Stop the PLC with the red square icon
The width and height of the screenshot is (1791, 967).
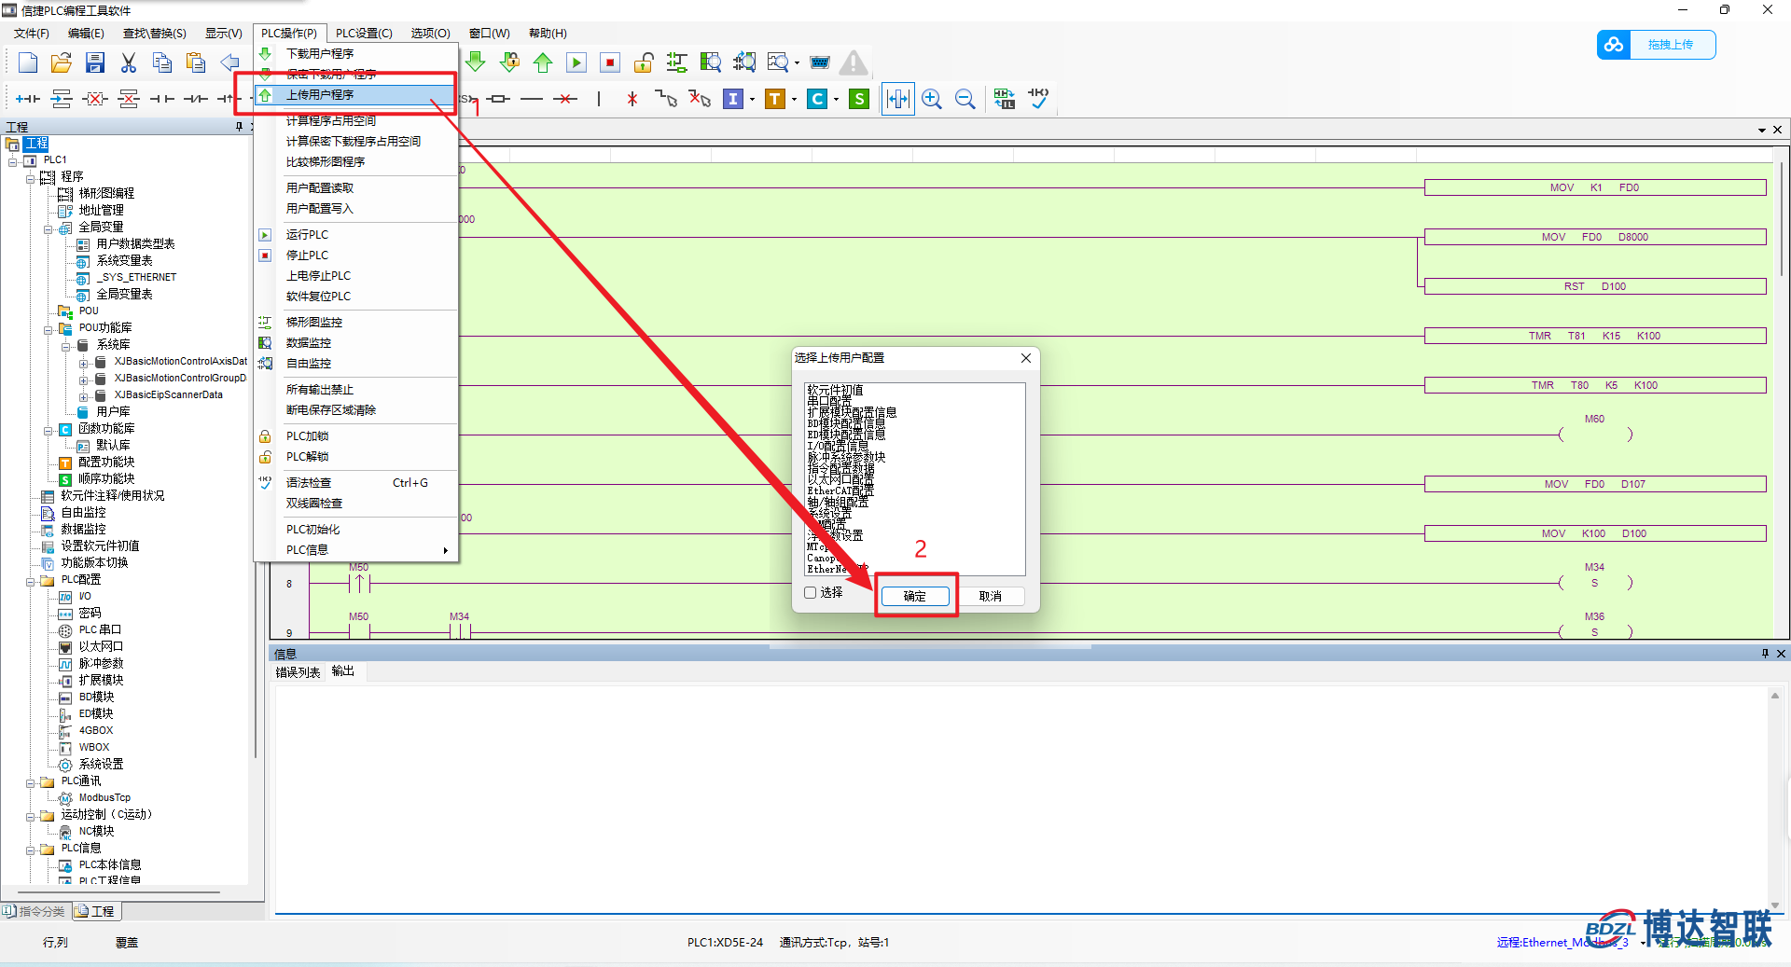click(610, 62)
